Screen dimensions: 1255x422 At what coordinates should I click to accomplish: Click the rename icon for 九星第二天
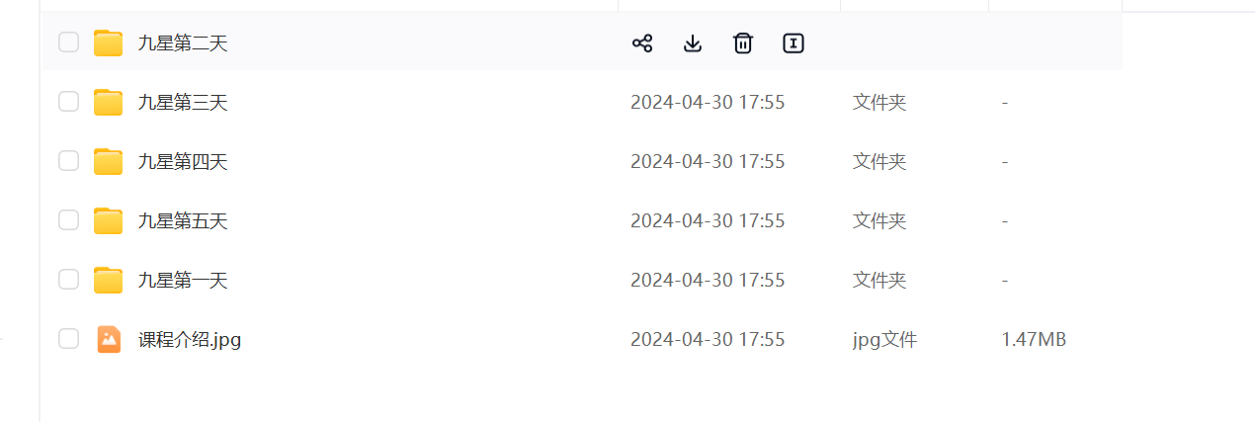click(x=793, y=42)
